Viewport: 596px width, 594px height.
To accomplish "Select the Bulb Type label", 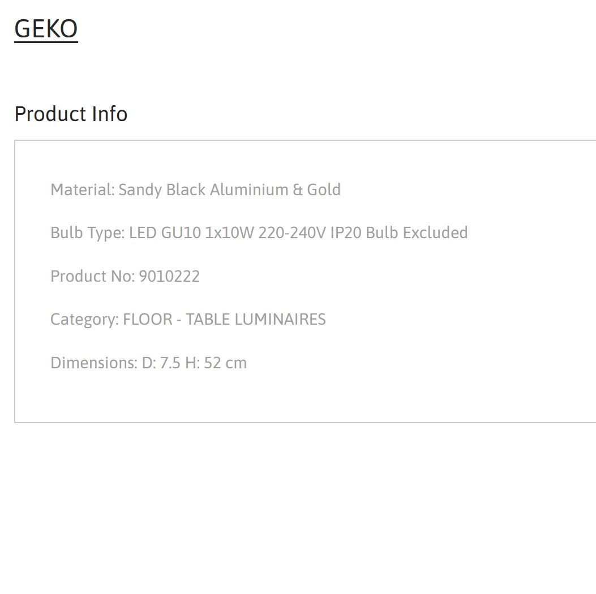I will click(88, 233).
